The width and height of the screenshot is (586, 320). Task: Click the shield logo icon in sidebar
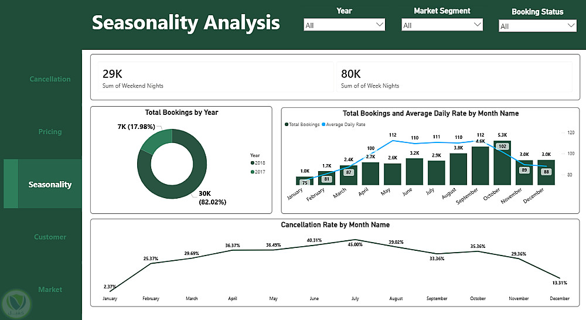pos(16,304)
